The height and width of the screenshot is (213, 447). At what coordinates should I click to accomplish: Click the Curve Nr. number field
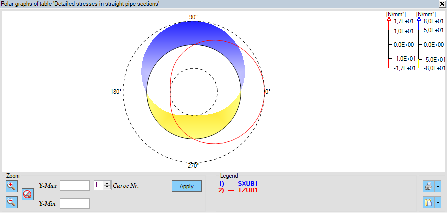click(x=99, y=185)
